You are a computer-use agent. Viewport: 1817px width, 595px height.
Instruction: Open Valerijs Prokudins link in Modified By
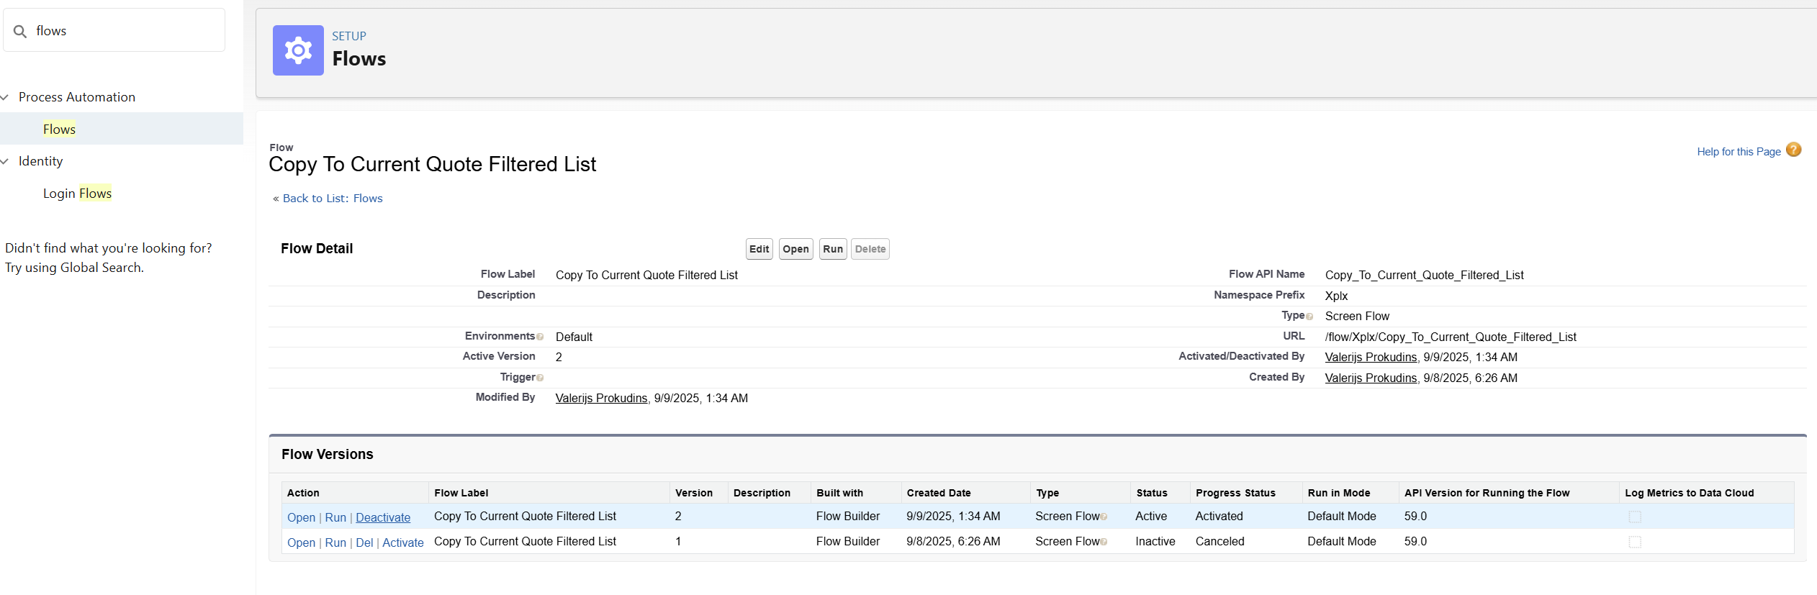click(601, 399)
